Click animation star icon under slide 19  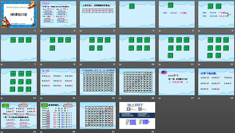coord(2,132)
